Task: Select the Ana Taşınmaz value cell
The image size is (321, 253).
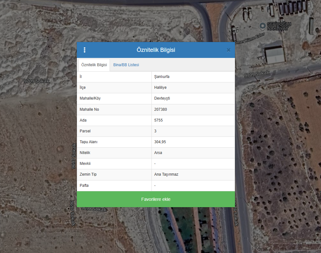Action: (166, 174)
